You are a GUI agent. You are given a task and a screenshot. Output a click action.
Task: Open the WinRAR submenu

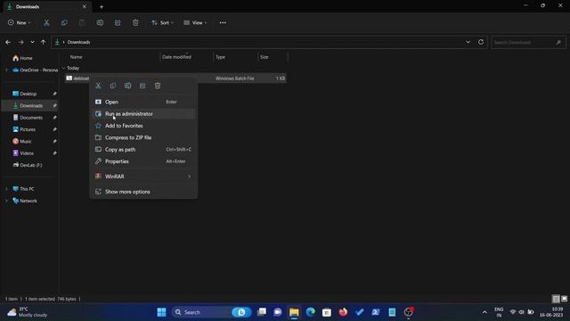click(143, 177)
